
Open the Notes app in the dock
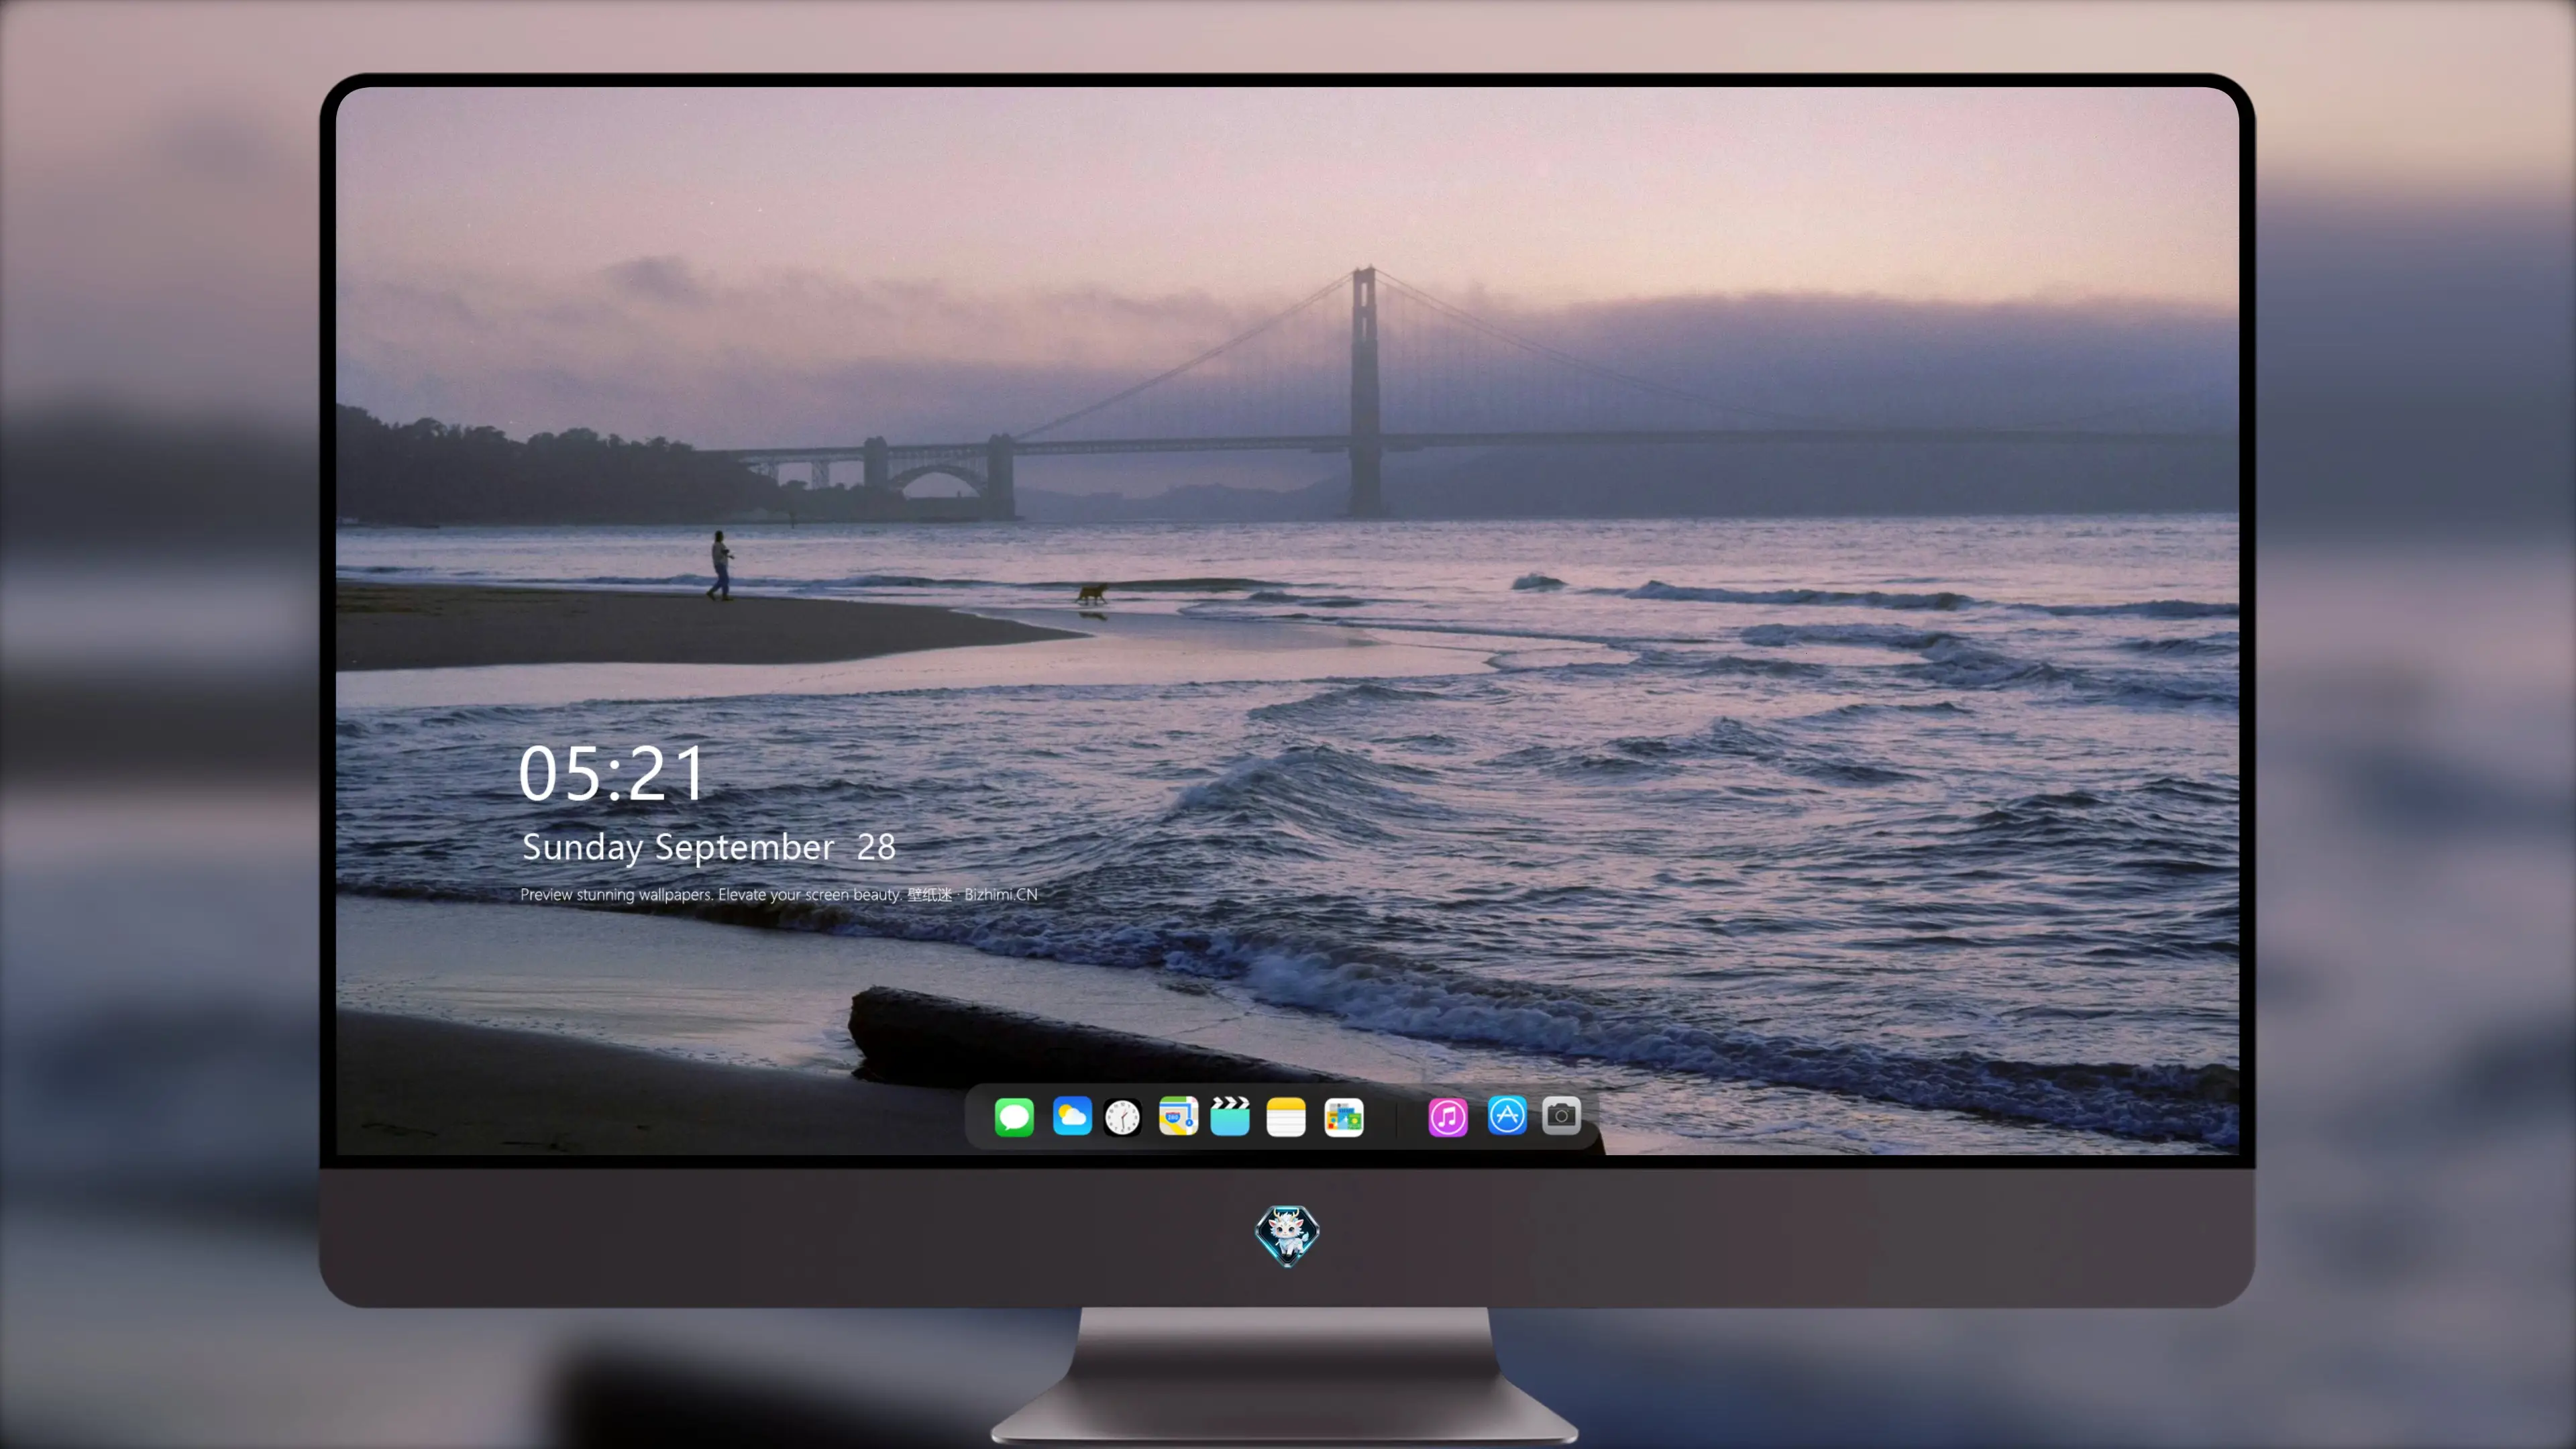point(1286,1117)
